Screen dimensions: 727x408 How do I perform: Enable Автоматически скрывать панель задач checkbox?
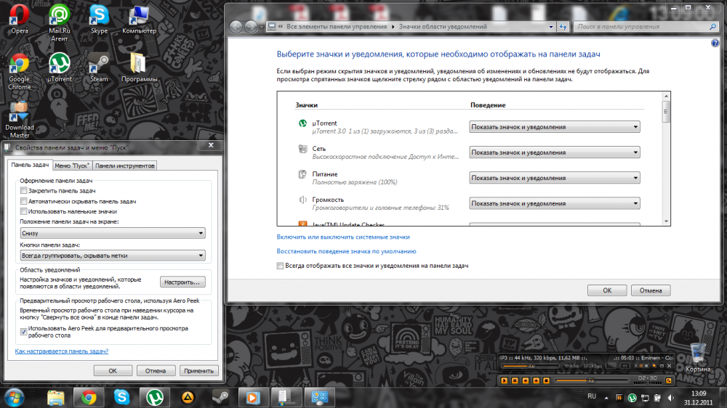(x=23, y=201)
